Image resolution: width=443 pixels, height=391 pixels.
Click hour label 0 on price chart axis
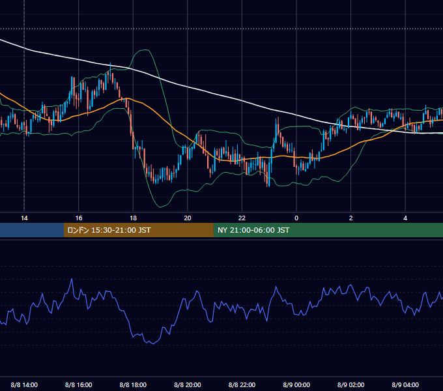point(296,218)
